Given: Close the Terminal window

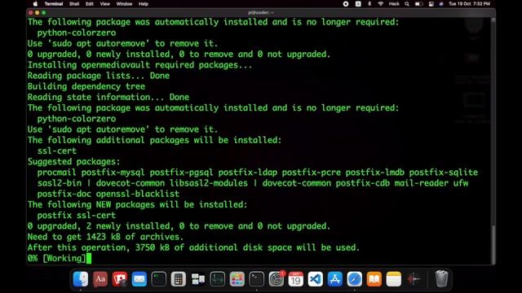Looking at the screenshot, I should pos(31,13).
